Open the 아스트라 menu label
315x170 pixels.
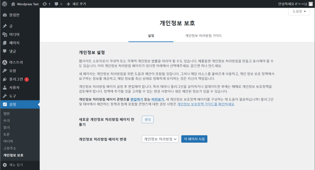(16, 62)
